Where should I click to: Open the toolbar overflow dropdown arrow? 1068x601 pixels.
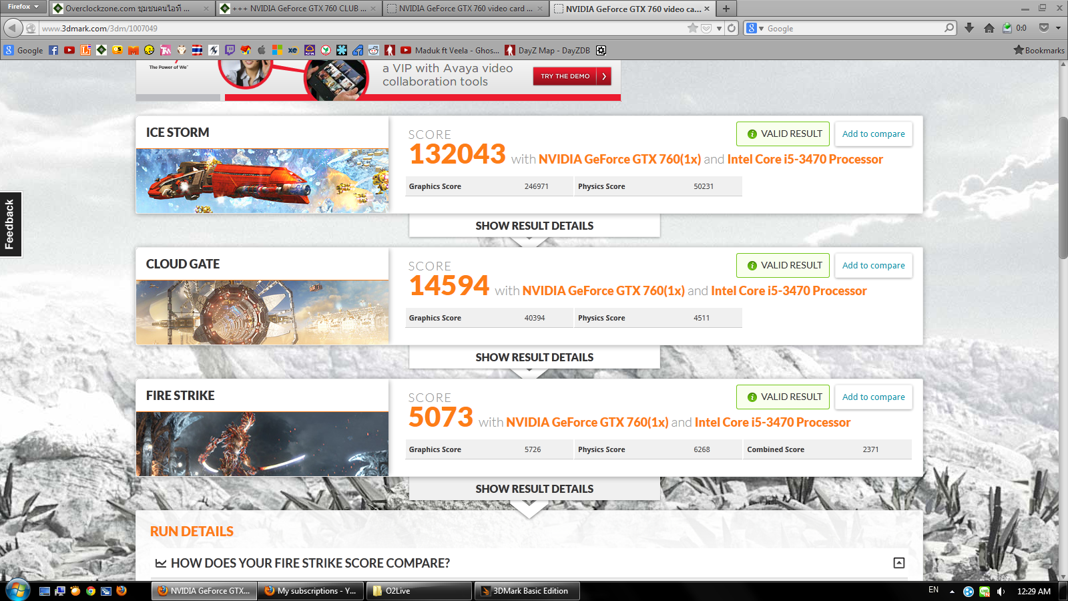coord(1058,28)
